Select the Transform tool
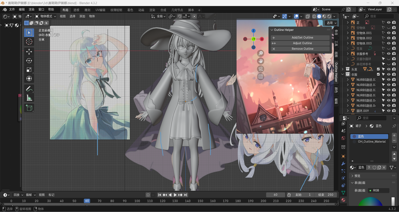The image size is (399, 212). tap(29, 78)
